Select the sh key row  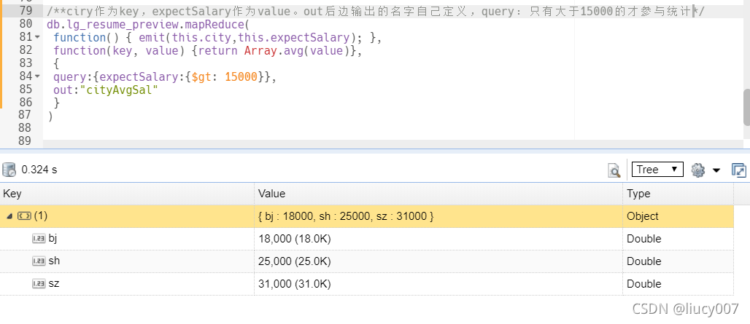(x=366, y=261)
